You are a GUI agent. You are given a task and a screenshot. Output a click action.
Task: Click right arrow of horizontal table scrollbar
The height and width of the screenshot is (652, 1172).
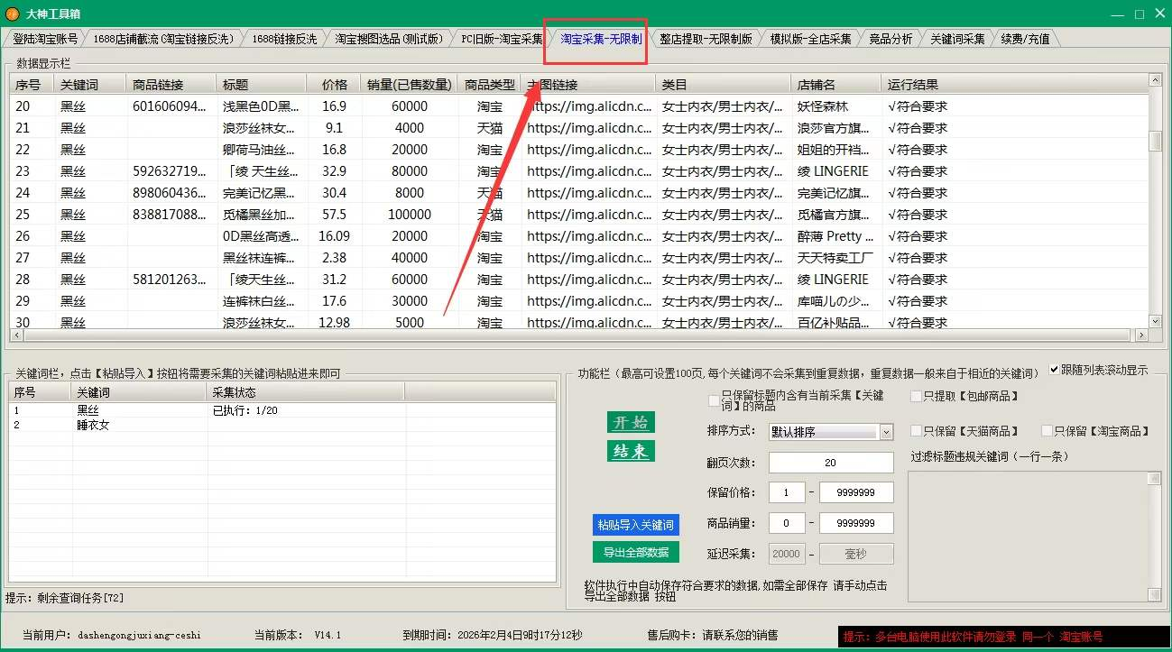pyautogui.click(x=1141, y=335)
